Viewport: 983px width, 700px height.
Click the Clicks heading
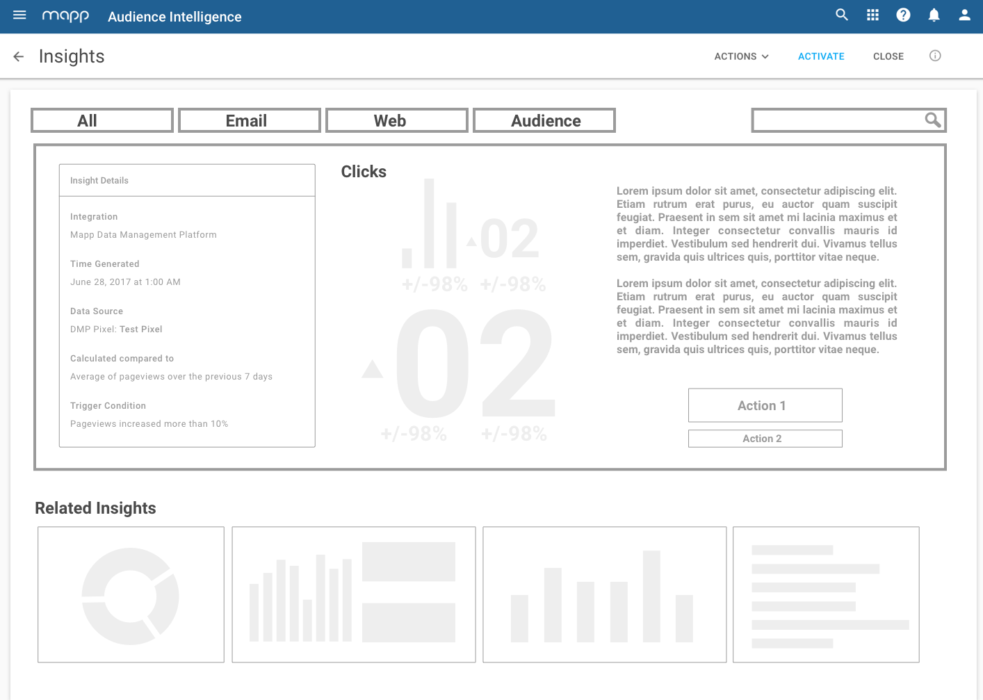[x=364, y=172]
